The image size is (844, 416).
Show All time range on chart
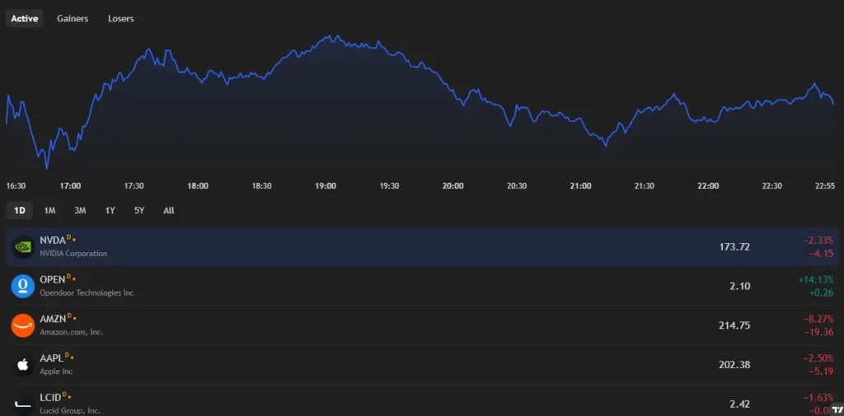pyautogui.click(x=169, y=210)
